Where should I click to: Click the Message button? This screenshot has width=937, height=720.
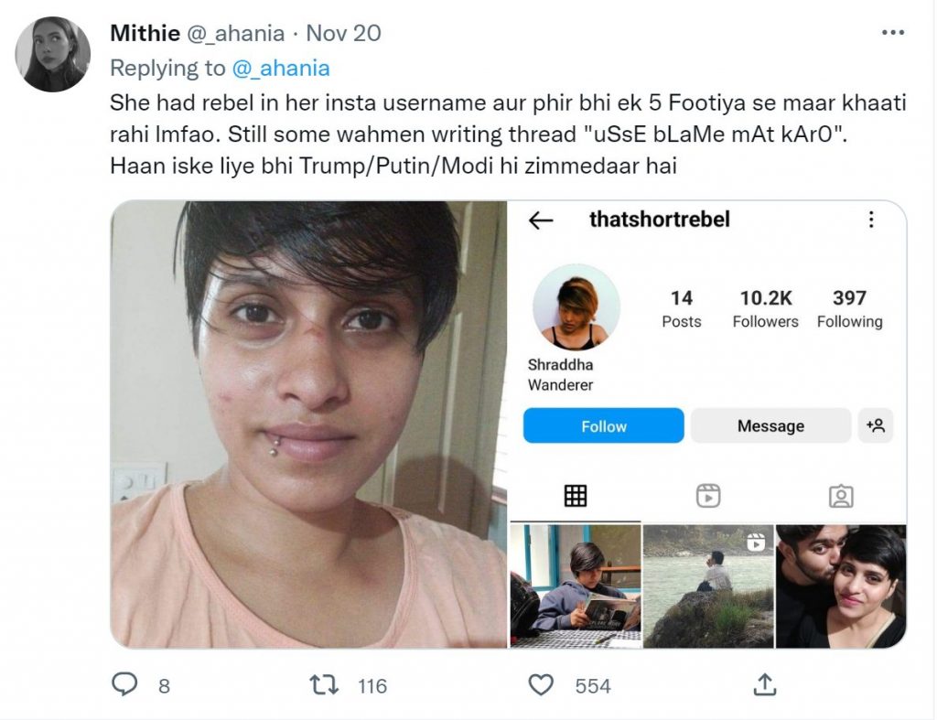tap(770, 425)
